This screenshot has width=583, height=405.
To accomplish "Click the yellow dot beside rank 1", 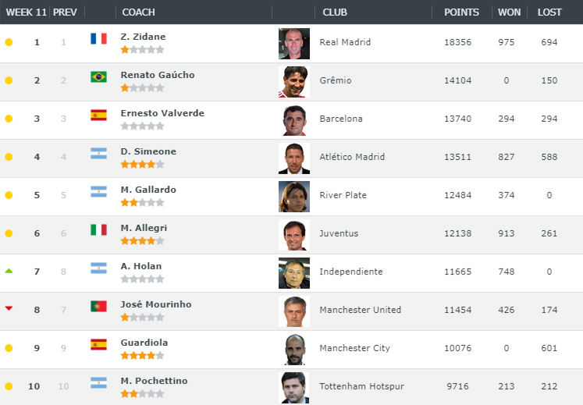I will (x=9, y=42).
